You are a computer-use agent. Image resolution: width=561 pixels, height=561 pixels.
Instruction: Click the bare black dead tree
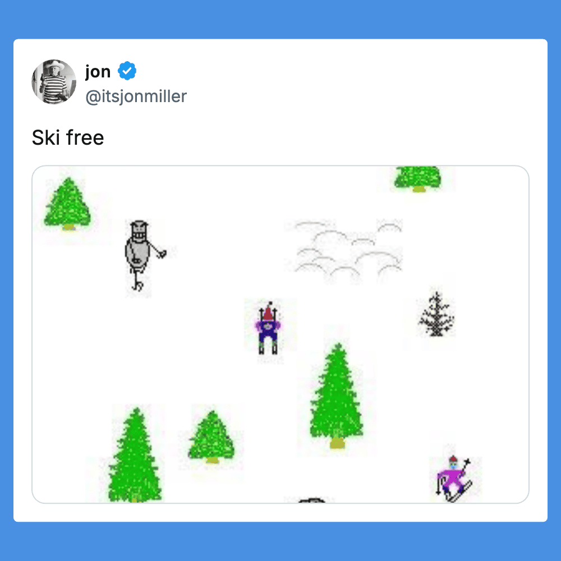coord(436,315)
